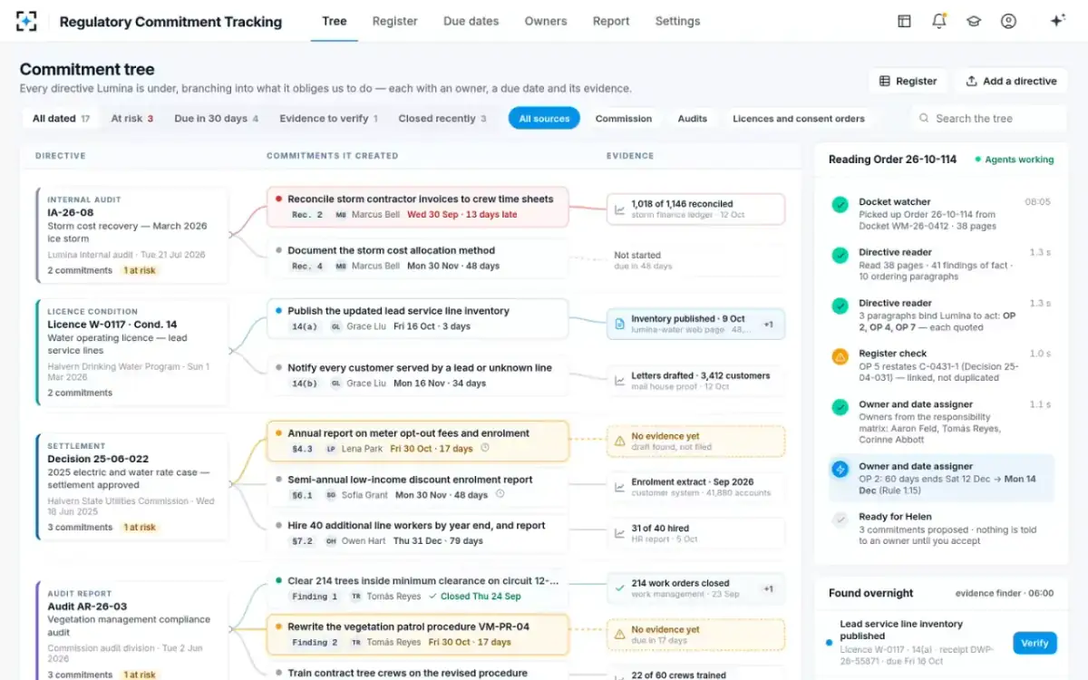The height and width of the screenshot is (680, 1088).
Task: Click checkmark icon beside 214 work orders closed
Action: coord(619,588)
